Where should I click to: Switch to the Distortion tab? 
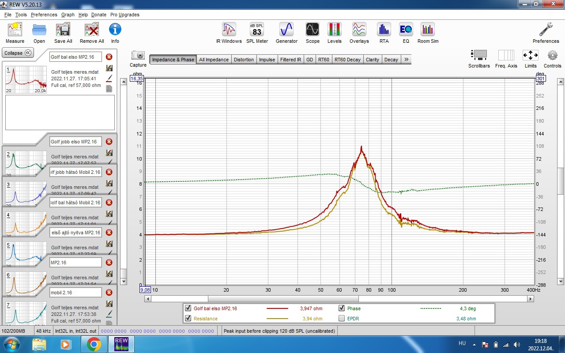click(x=244, y=60)
